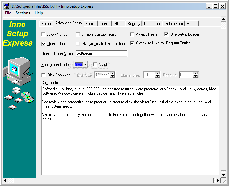Tick the Disable Startup Prompt checkbox

[x=78, y=34]
